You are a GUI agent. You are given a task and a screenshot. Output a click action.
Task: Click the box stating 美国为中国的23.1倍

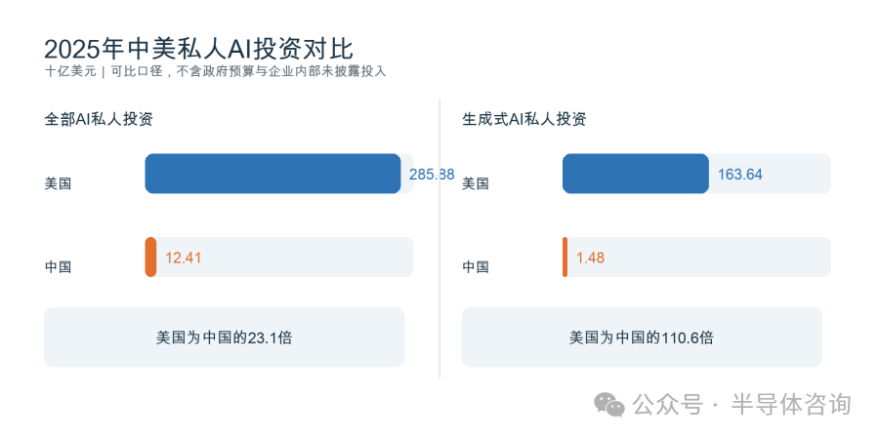225,338
